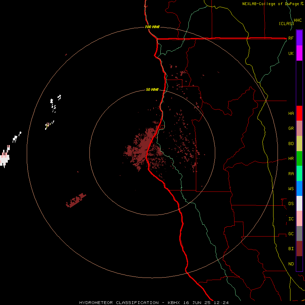Select the IC pink legend swatch

(299, 219)
